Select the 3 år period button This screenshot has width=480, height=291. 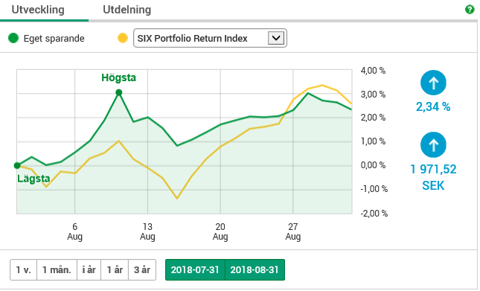pyautogui.click(x=142, y=270)
